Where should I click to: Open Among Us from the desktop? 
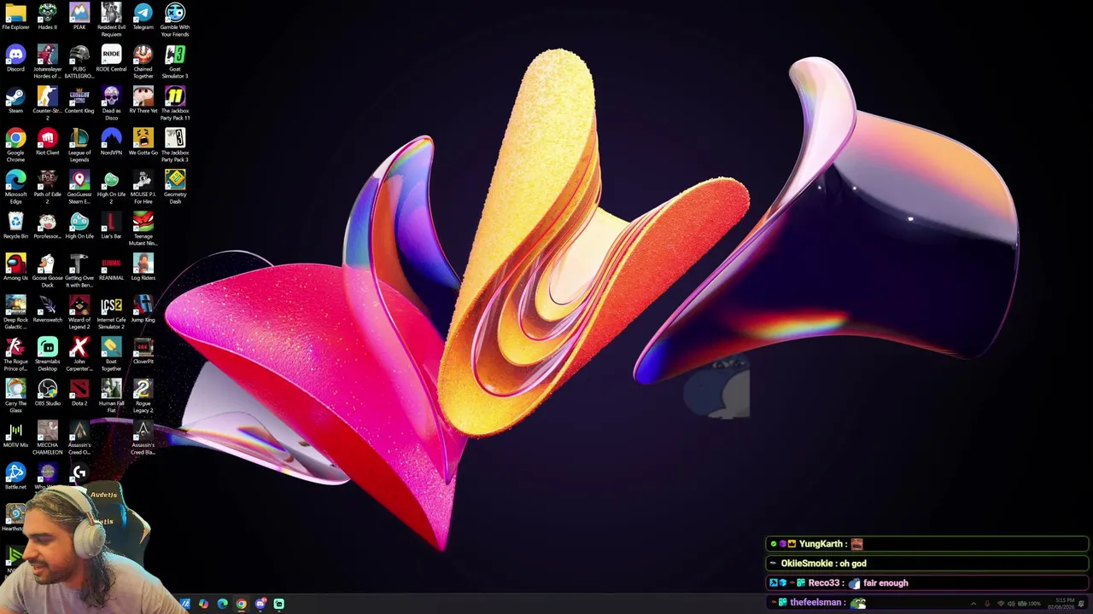[x=15, y=268]
